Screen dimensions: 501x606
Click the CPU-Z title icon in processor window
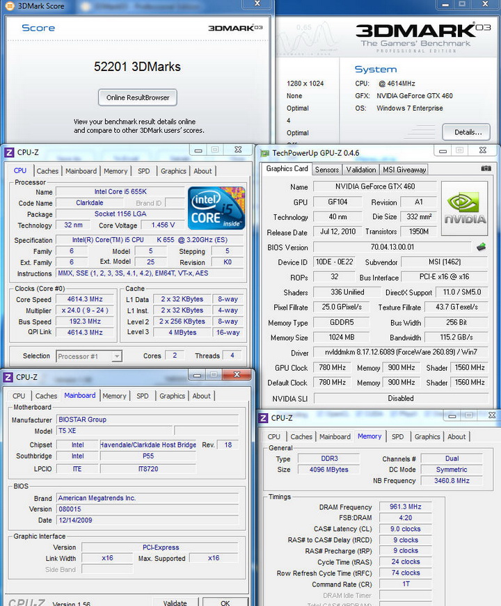9,152
